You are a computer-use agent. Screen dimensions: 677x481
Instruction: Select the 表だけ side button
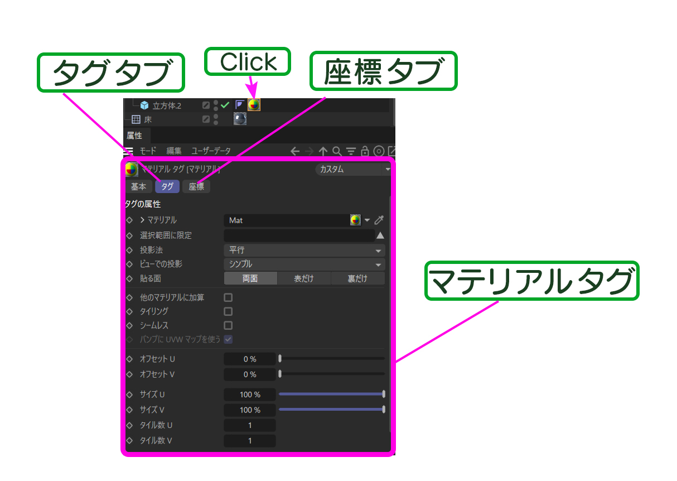coord(304,278)
